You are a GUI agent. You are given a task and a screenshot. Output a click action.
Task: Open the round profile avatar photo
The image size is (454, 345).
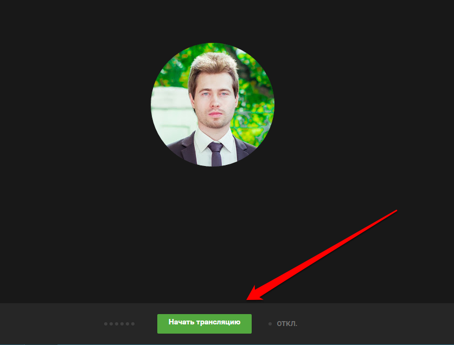click(x=212, y=105)
